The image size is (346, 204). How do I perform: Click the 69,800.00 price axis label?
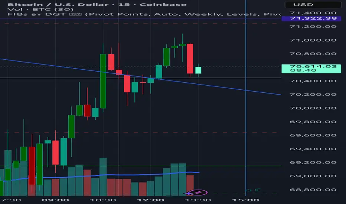point(313,122)
